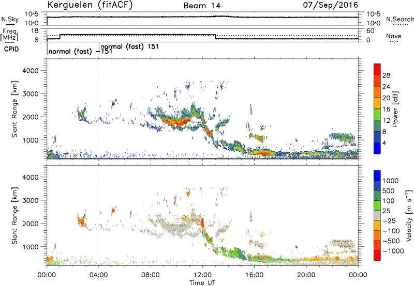Click the 'normal (fast) 151' CPID text
The width and height of the screenshot is (414, 286).
click(x=130, y=46)
